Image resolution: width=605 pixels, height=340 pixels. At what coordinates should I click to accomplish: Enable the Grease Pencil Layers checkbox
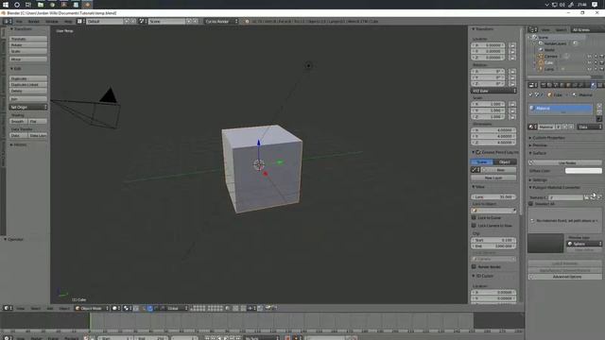coord(478,153)
